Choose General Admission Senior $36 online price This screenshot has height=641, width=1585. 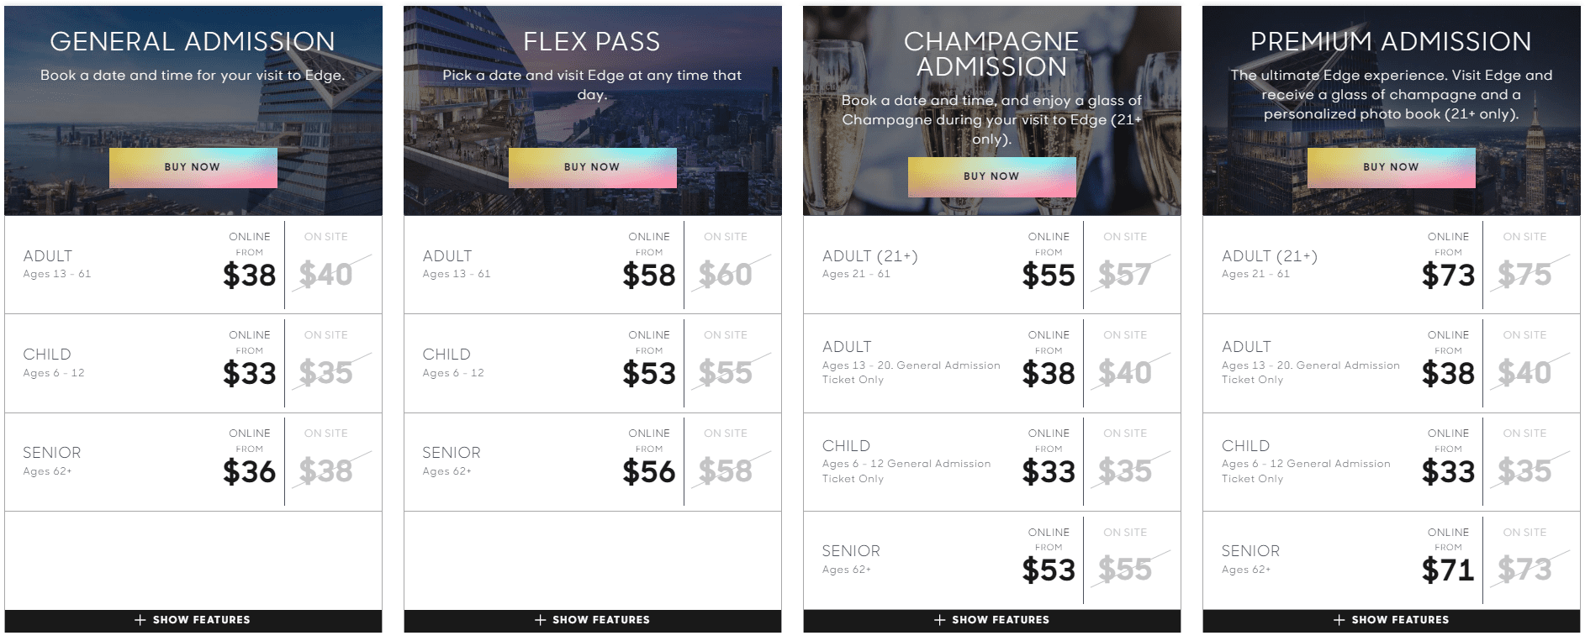[x=249, y=471]
